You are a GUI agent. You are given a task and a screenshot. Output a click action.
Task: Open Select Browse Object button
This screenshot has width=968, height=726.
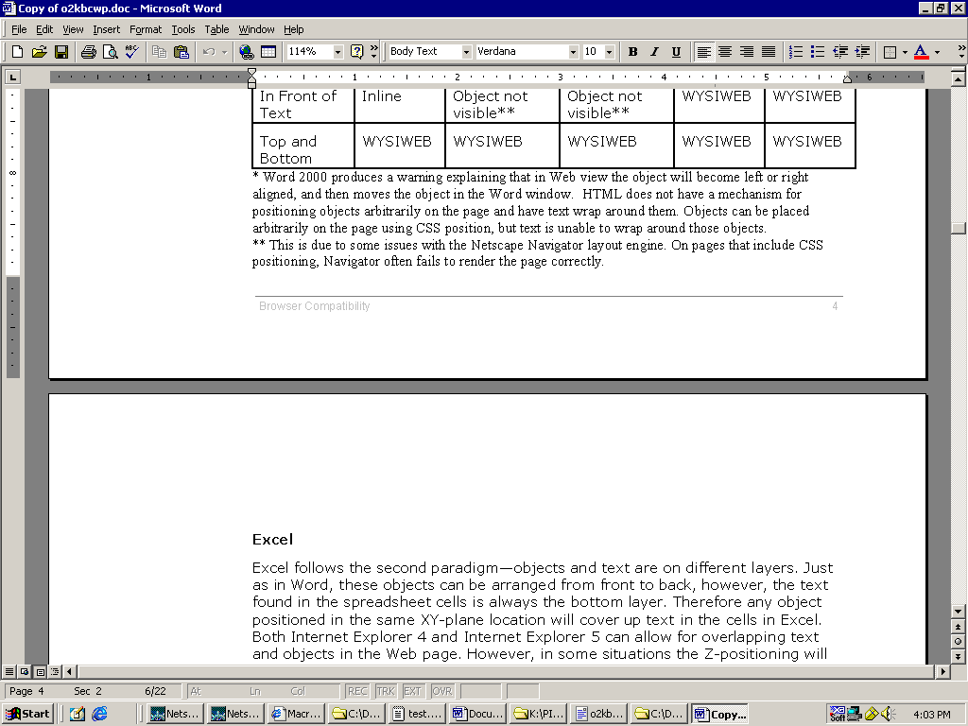click(x=959, y=642)
